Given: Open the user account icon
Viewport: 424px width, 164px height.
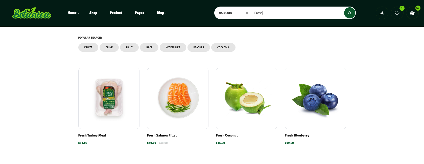Looking at the screenshot, I should tap(382, 13).
